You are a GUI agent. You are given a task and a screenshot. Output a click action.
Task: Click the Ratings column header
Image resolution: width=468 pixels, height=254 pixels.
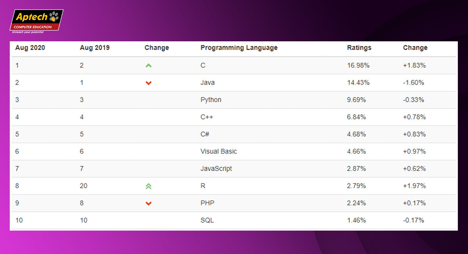359,48
